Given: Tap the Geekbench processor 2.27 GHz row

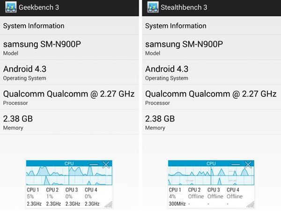Looking at the screenshot, I should coord(69,97).
